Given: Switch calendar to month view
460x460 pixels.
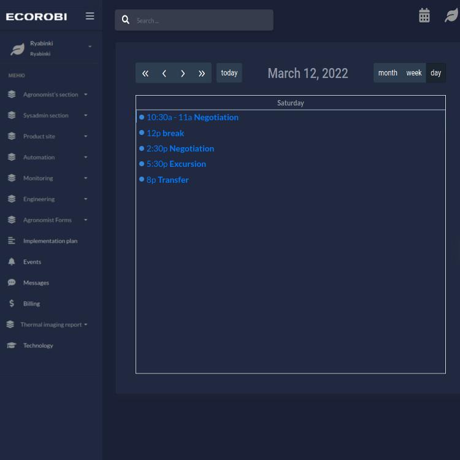Looking at the screenshot, I should click(387, 73).
